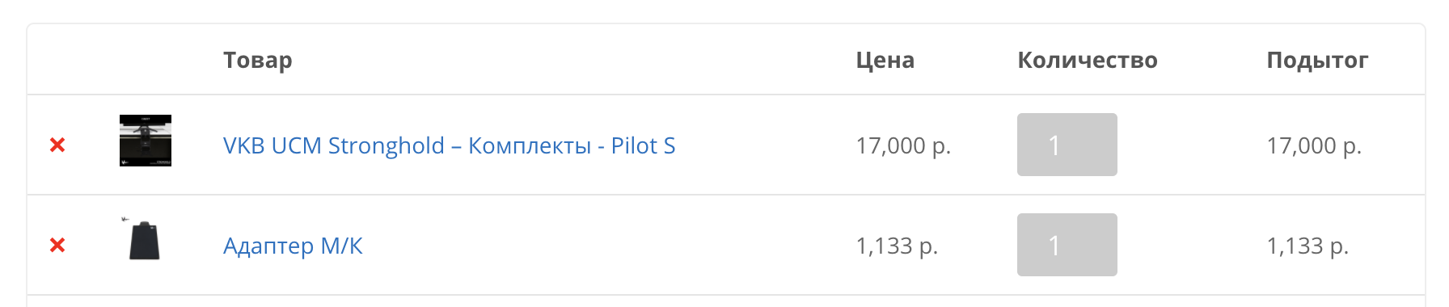Click the Количество column header
This screenshot has width=1449, height=307.
(1088, 61)
